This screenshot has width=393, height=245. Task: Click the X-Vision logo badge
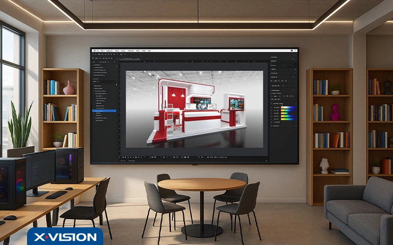coord(65,236)
